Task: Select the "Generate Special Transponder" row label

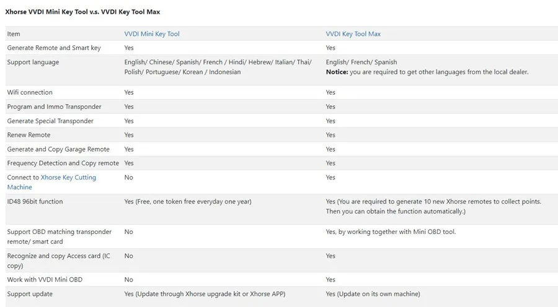Action: click(50, 121)
